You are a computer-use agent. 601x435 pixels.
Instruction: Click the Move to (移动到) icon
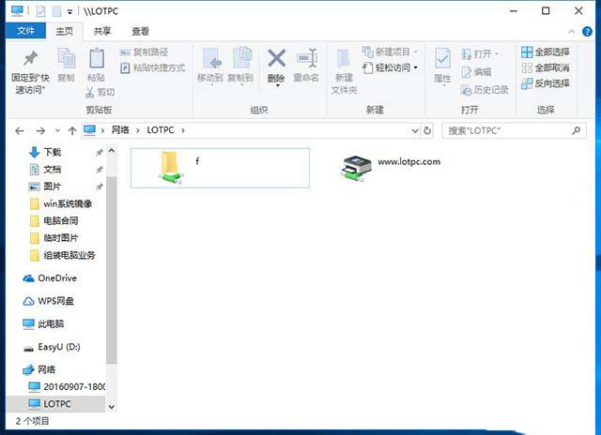click(x=210, y=58)
